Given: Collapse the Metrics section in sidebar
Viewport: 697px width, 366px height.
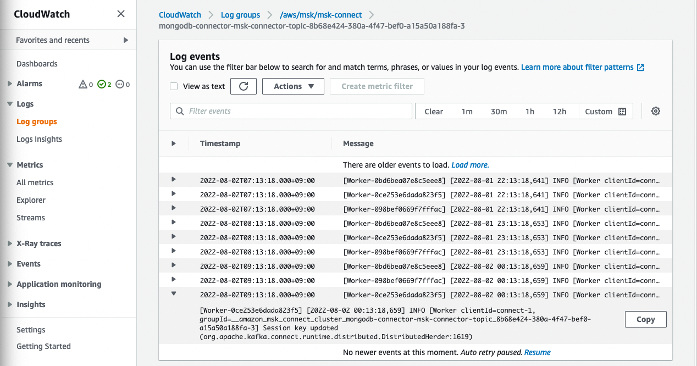Looking at the screenshot, I should (x=10, y=165).
